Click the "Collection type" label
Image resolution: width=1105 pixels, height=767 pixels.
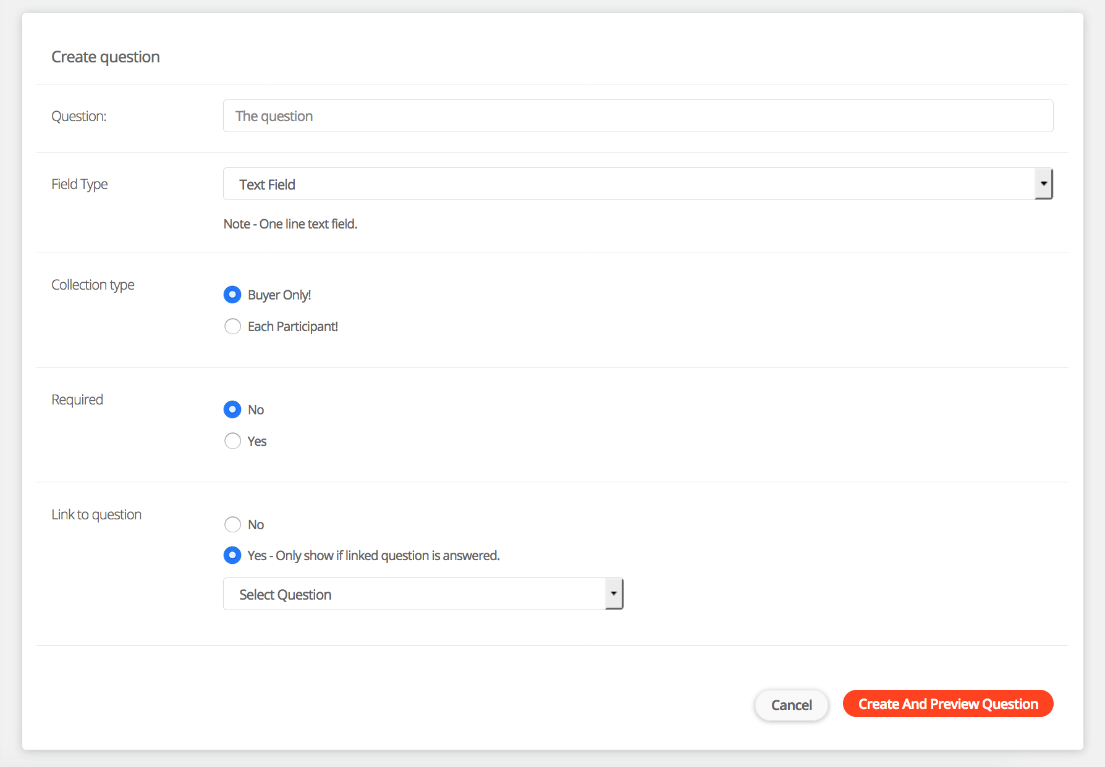tap(93, 285)
